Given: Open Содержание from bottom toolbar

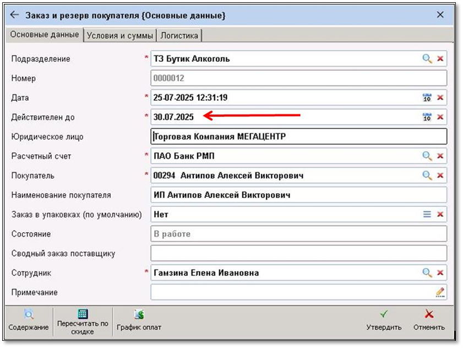Looking at the screenshot, I should [x=29, y=321].
